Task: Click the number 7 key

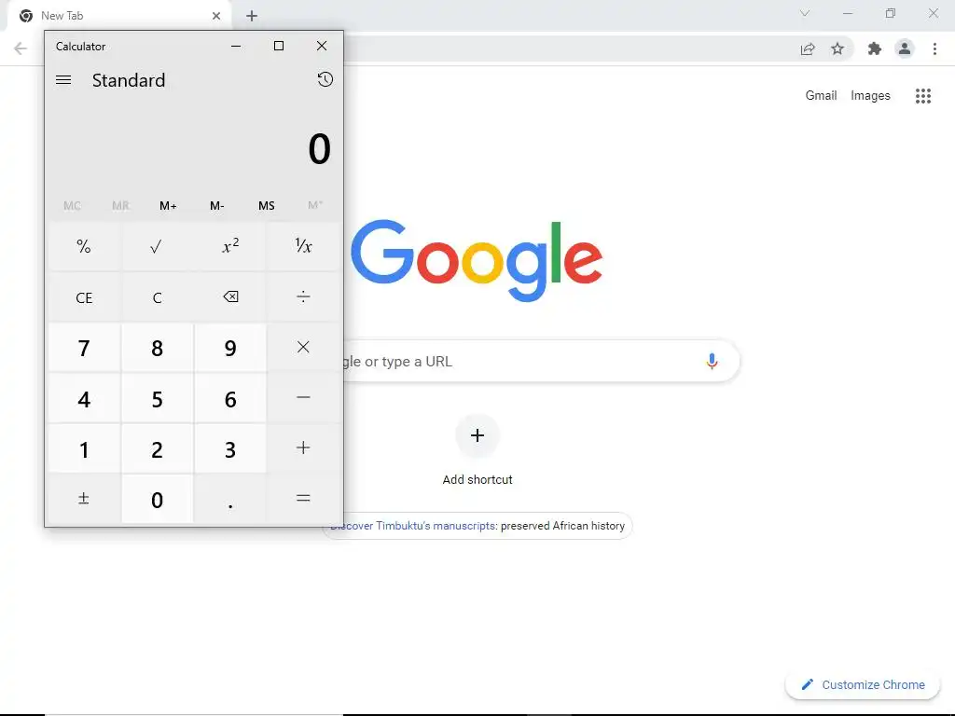Action: click(84, 348)
